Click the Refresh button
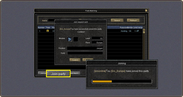Viewport: 183px width, 97px height. click(133, 20)
